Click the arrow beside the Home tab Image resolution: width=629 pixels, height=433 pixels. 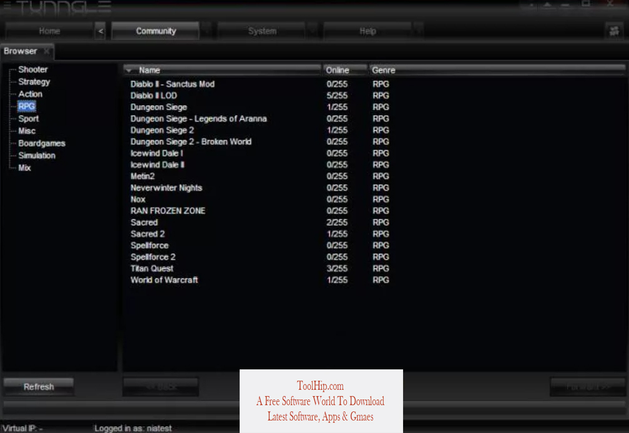(x=100, y=31)
